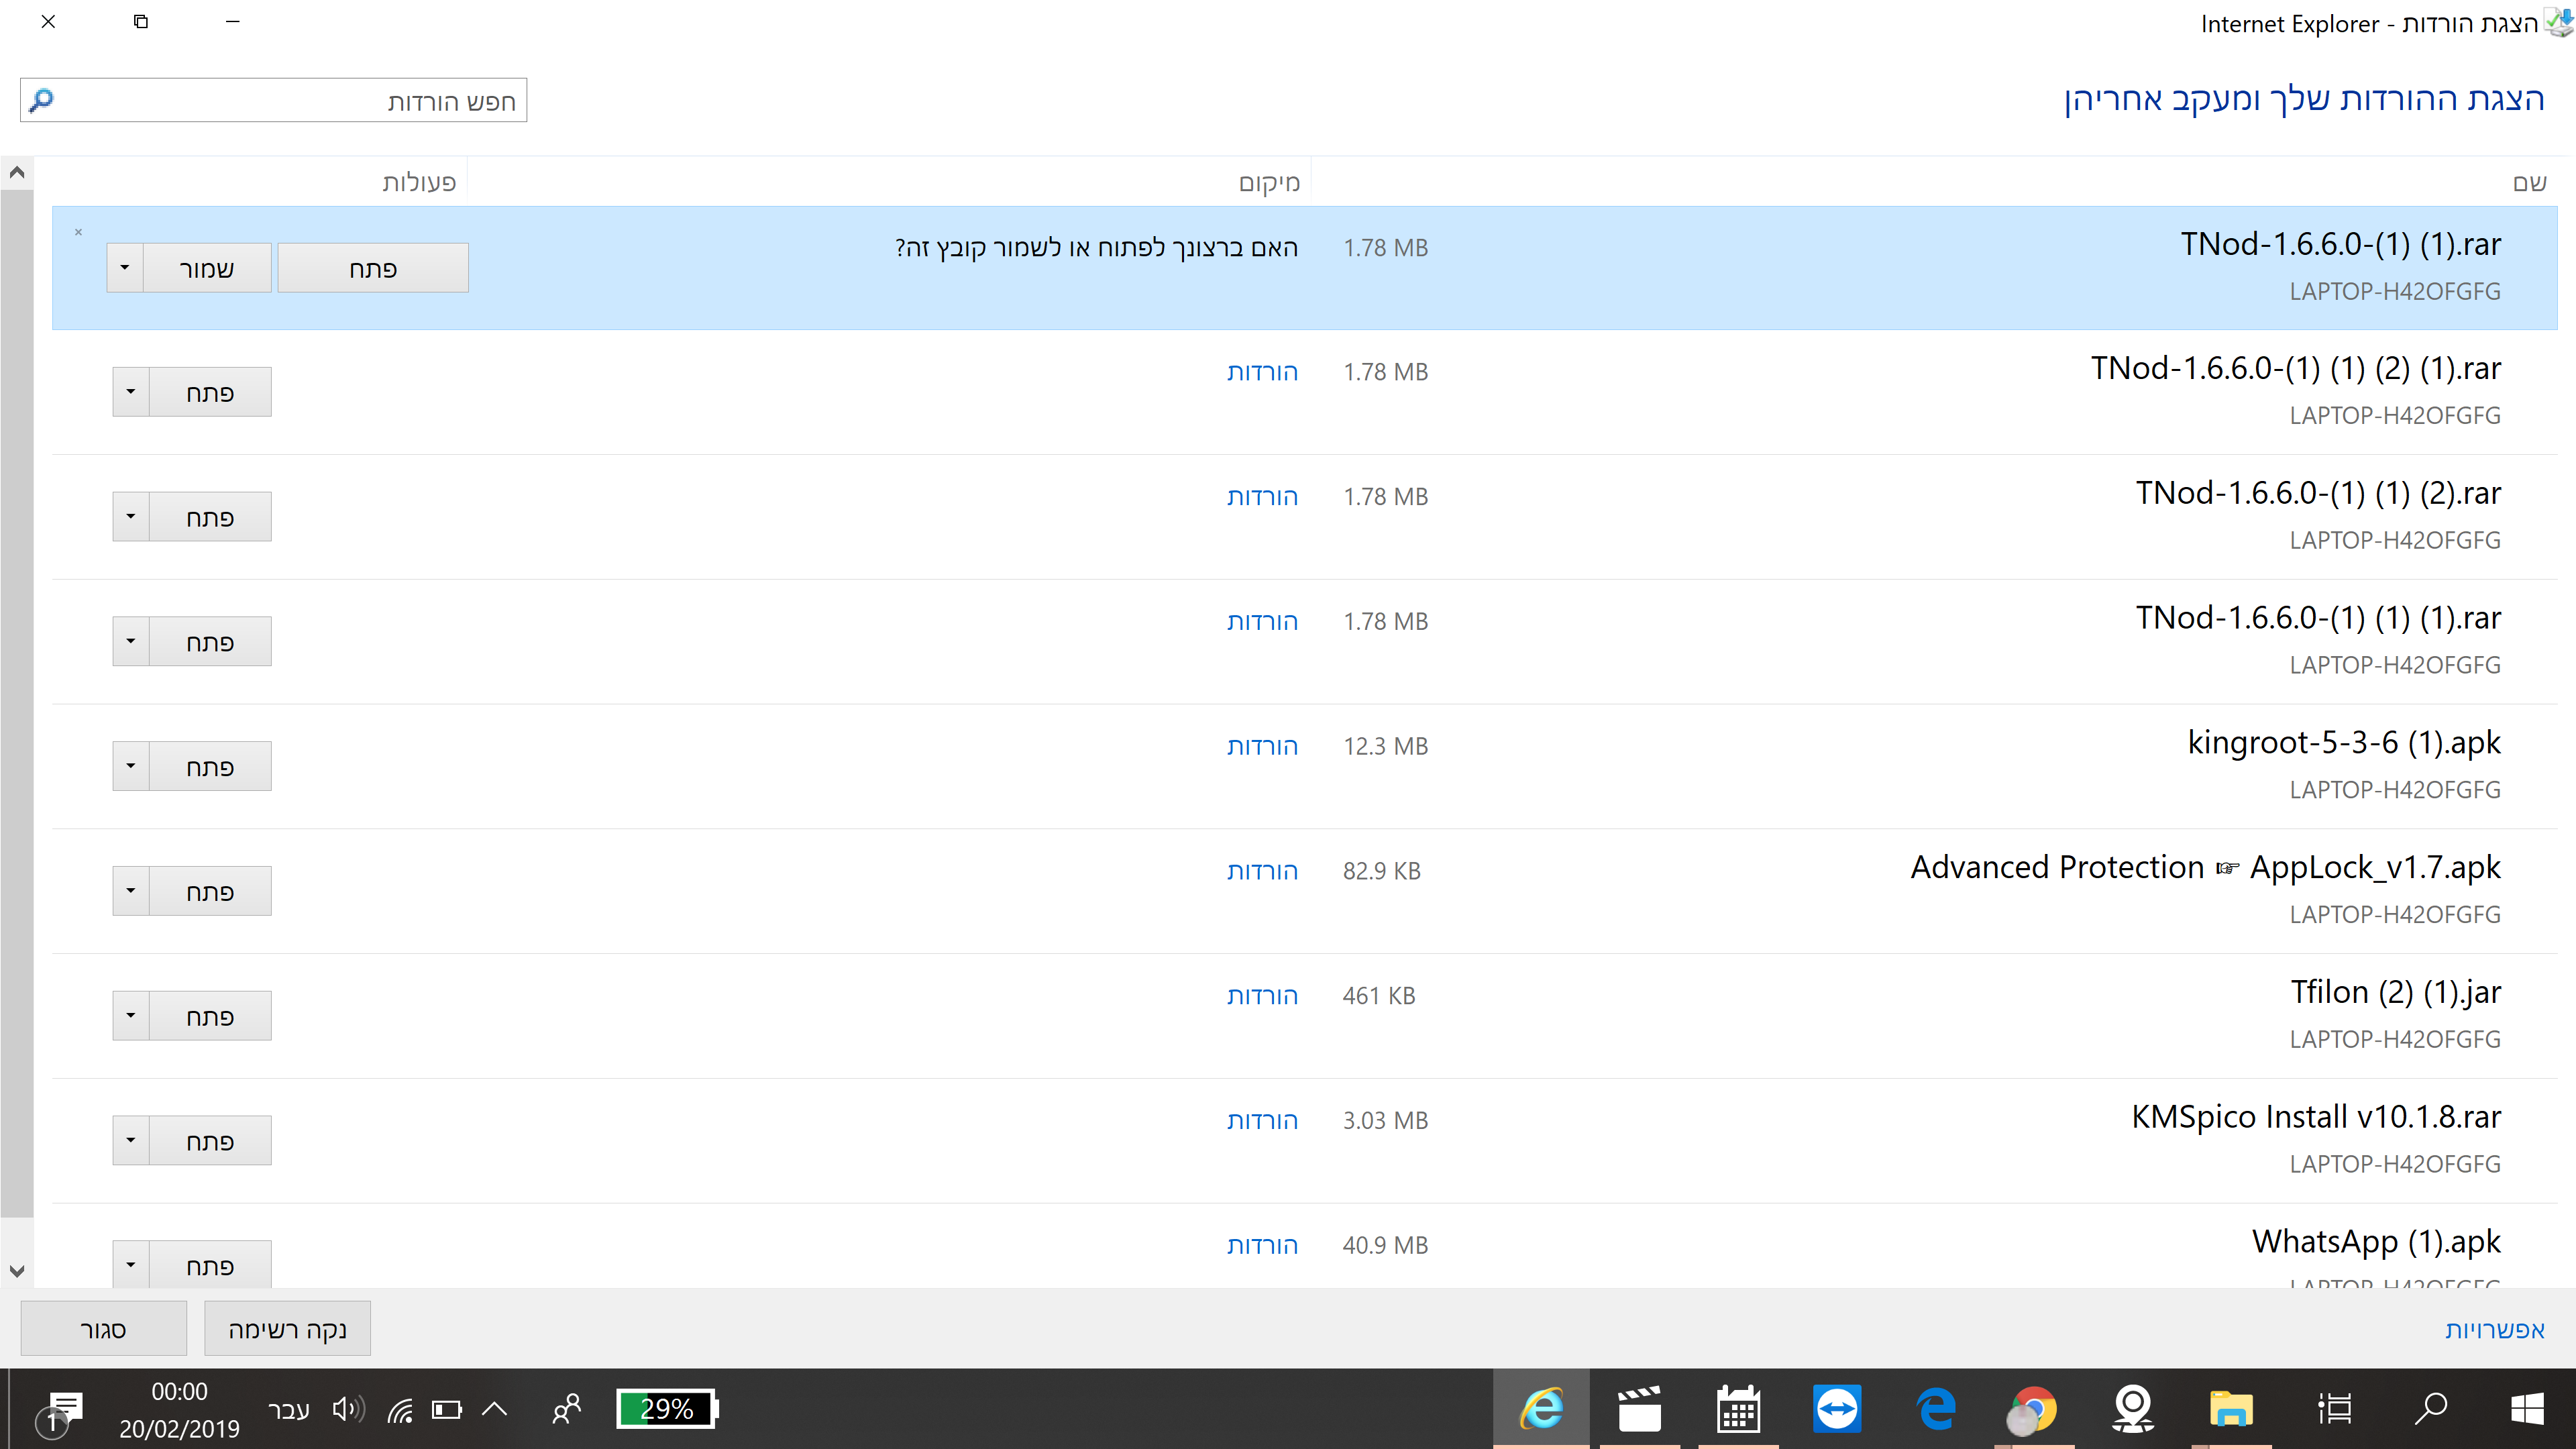Click נקה רשימה (Clear list) button
Image resolution: width=2576 pixels, height=1449 pixels.
tap(288, 1329)
